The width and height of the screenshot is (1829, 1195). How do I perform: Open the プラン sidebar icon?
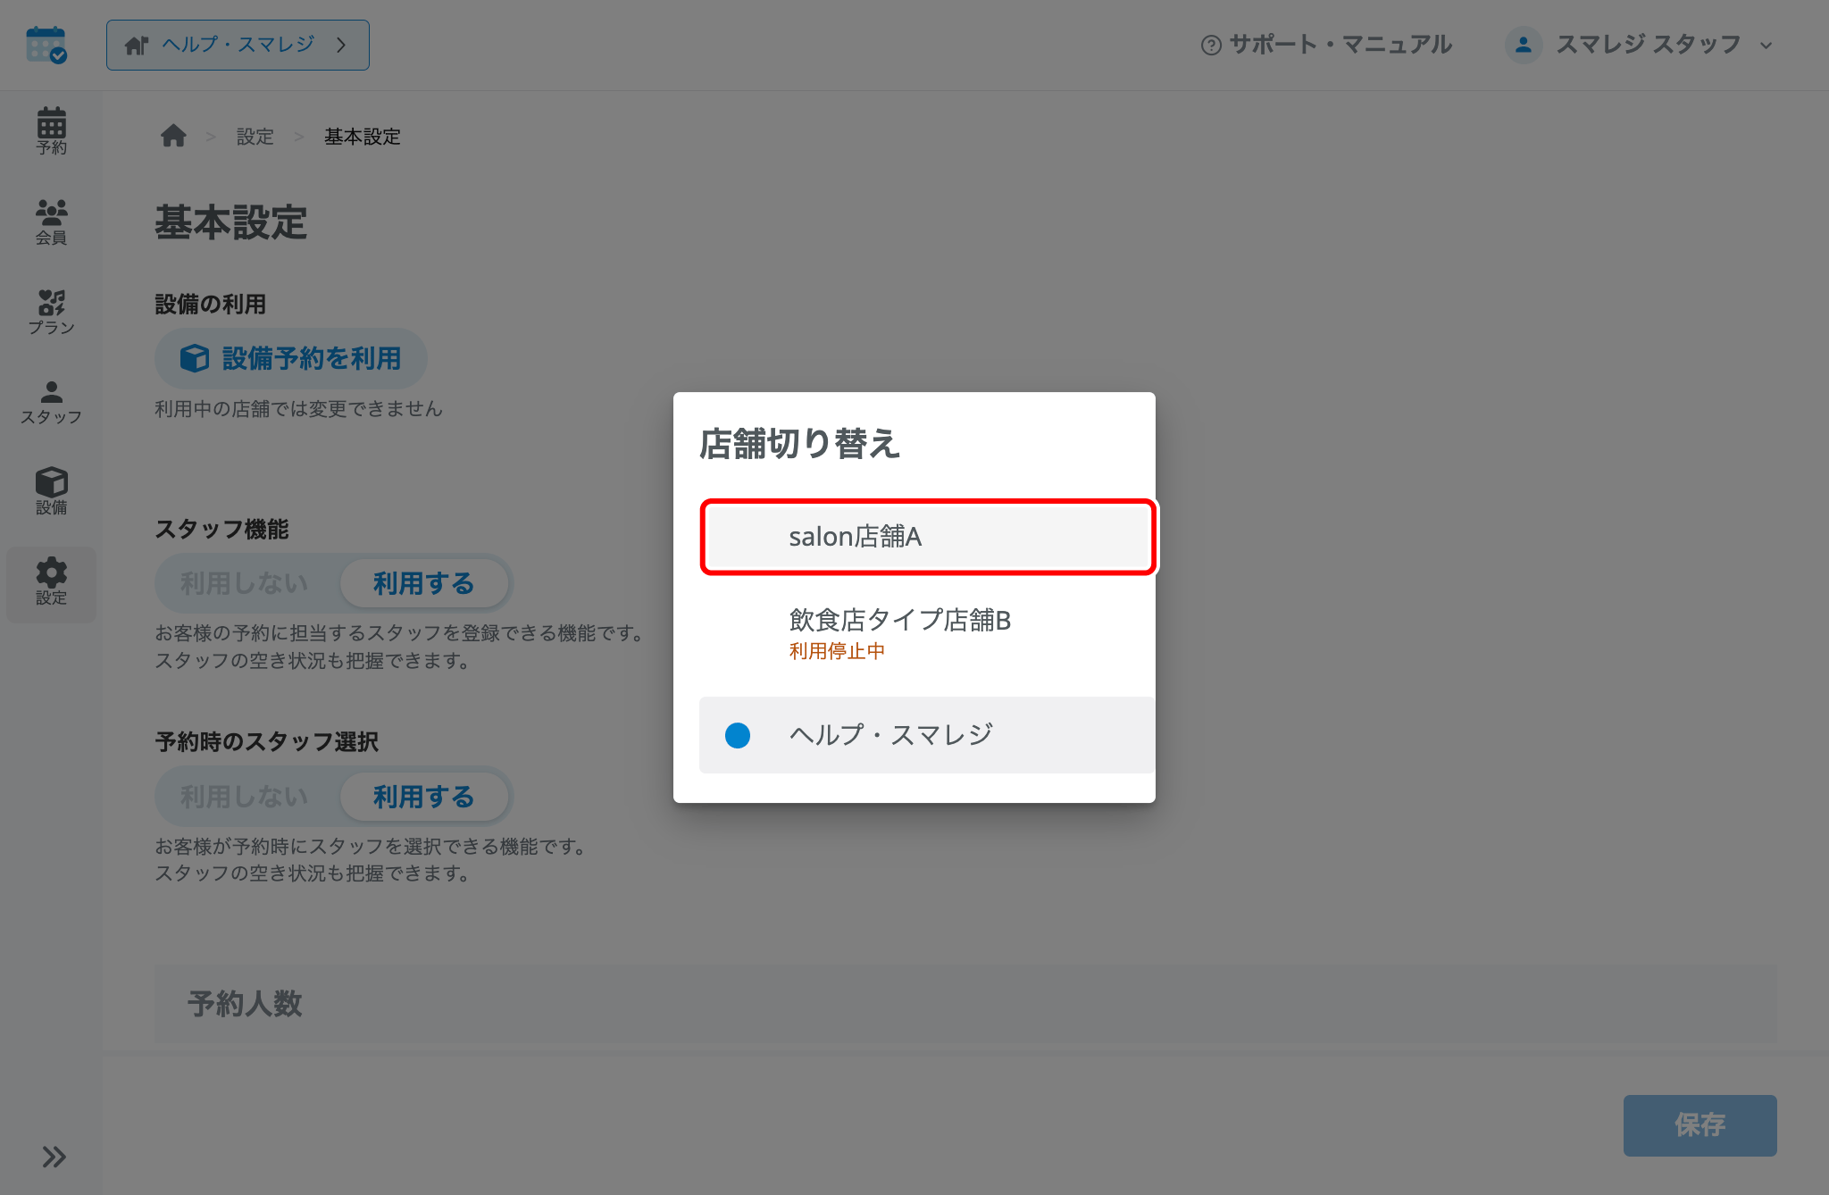tap(51, 312)
